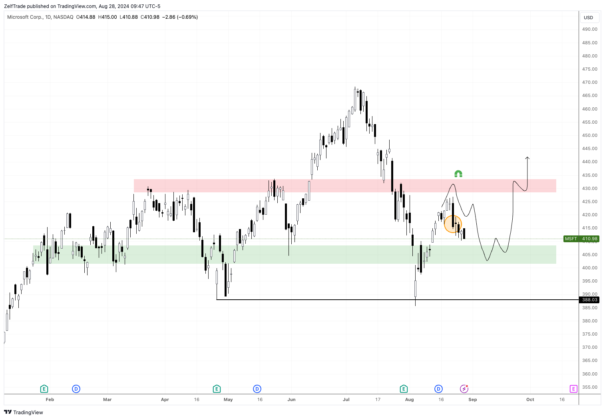Open the green earnings marker before May
This screenshot has width=605, height=419.
pos(217,389)
